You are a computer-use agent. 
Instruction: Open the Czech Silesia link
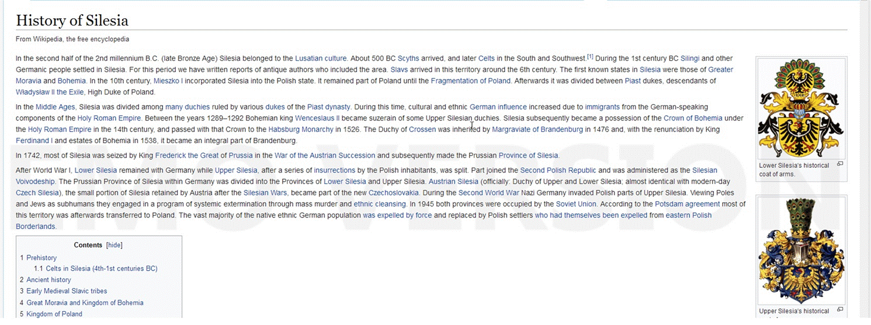[37, 193]
